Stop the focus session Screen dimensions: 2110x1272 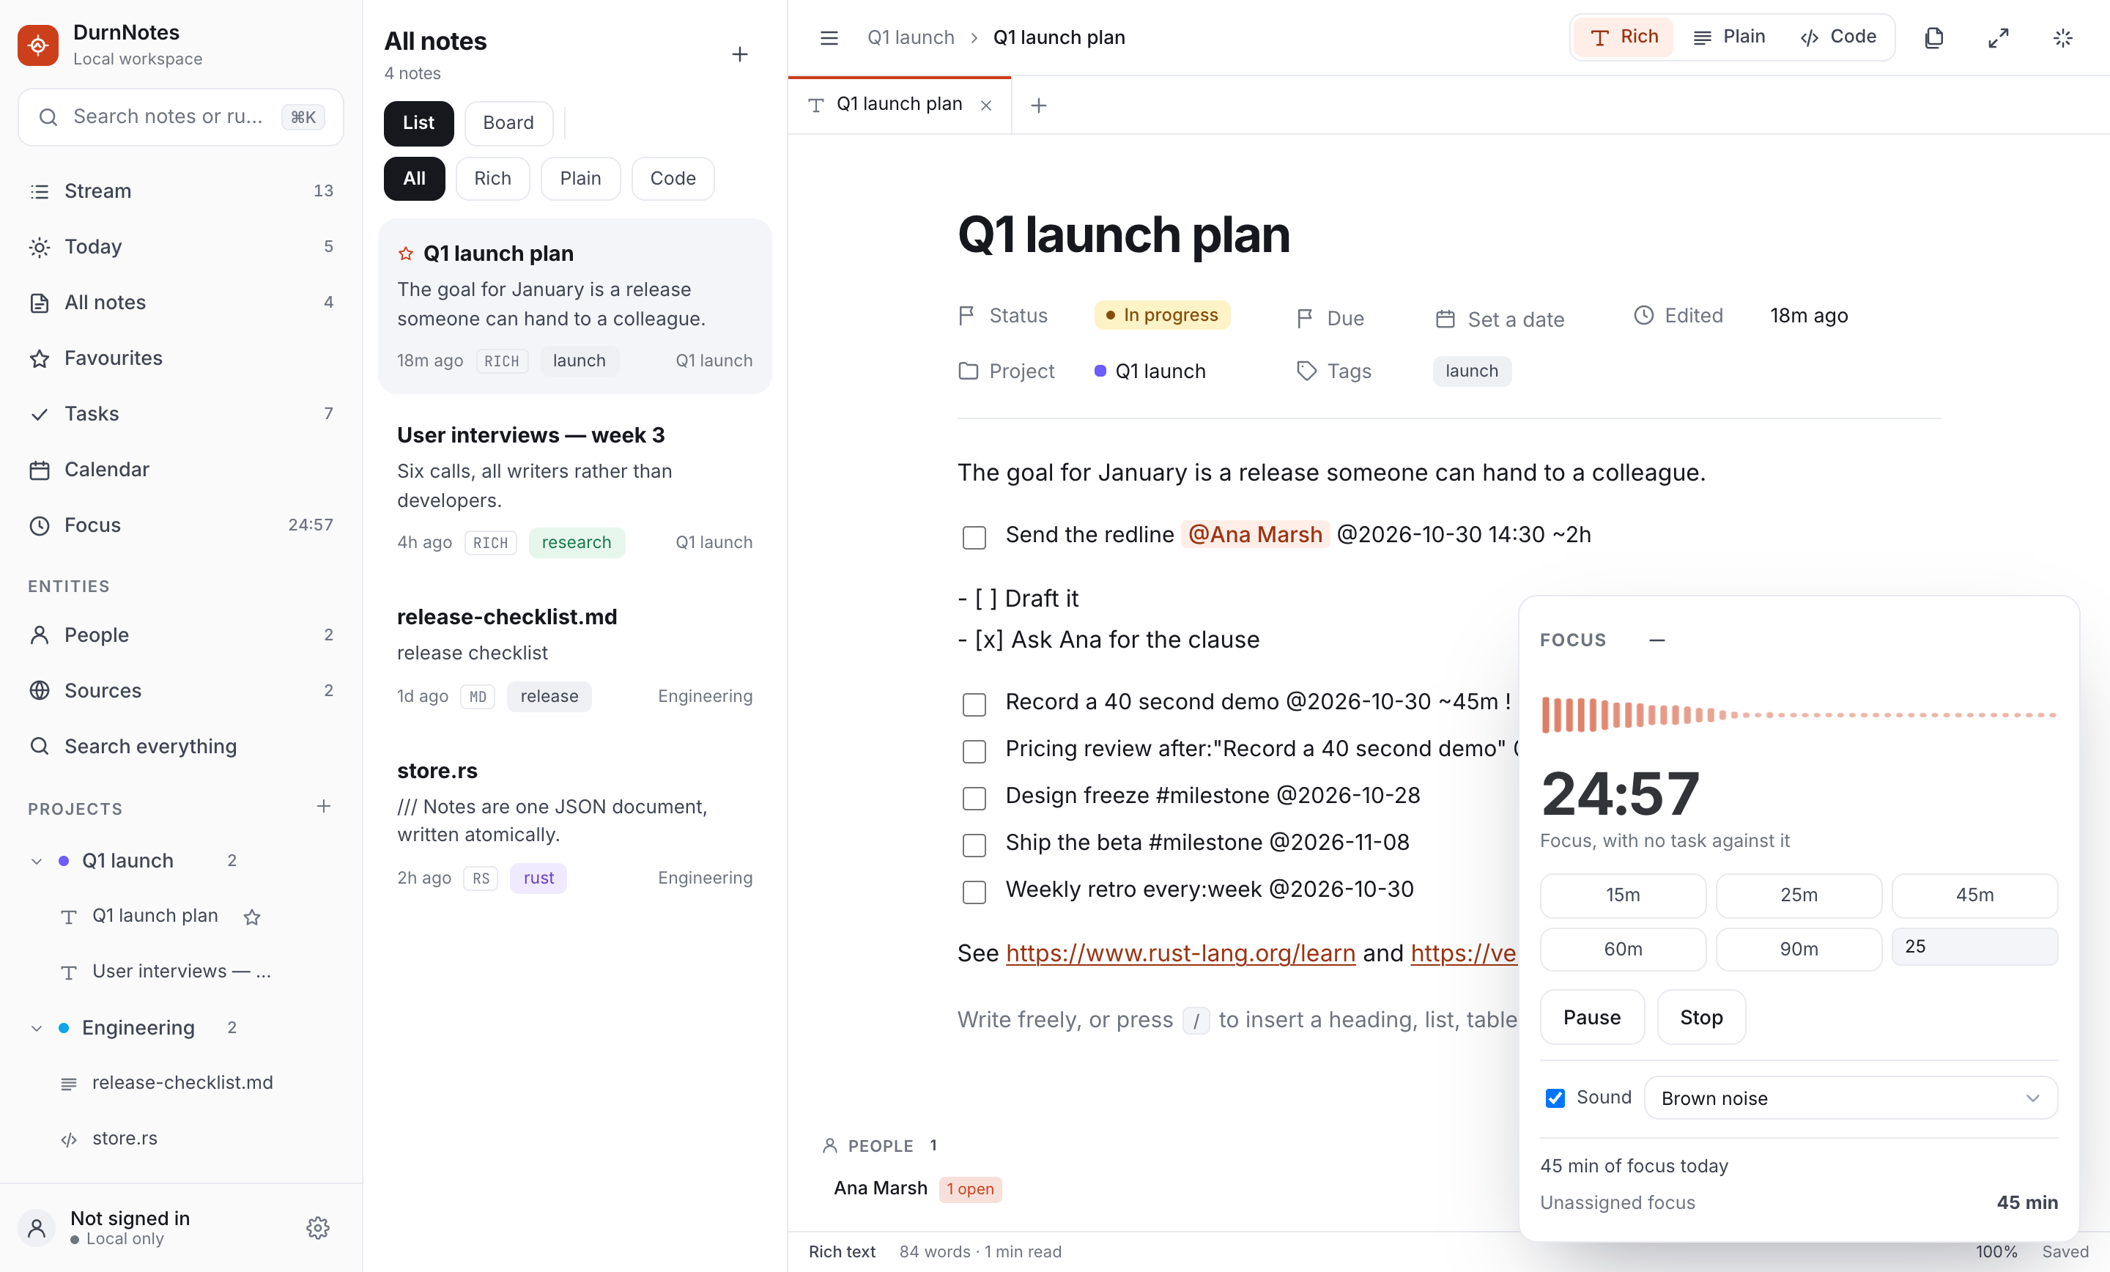point(1700,1017)
